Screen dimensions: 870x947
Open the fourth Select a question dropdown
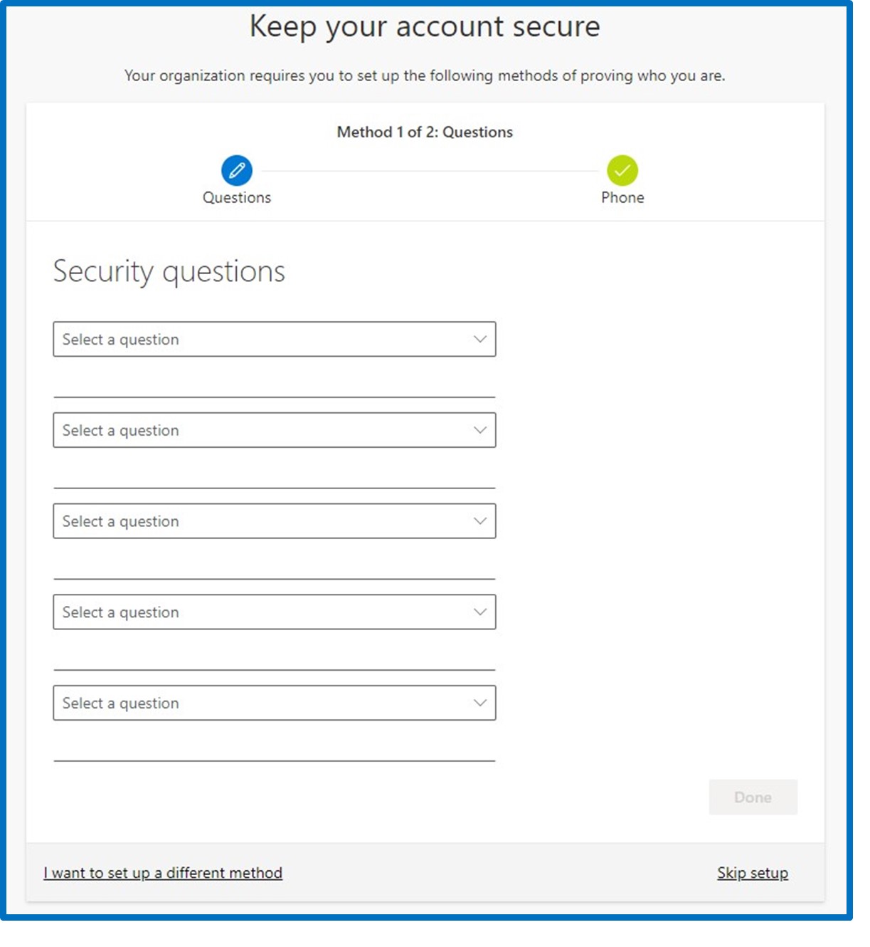(275, 612)
